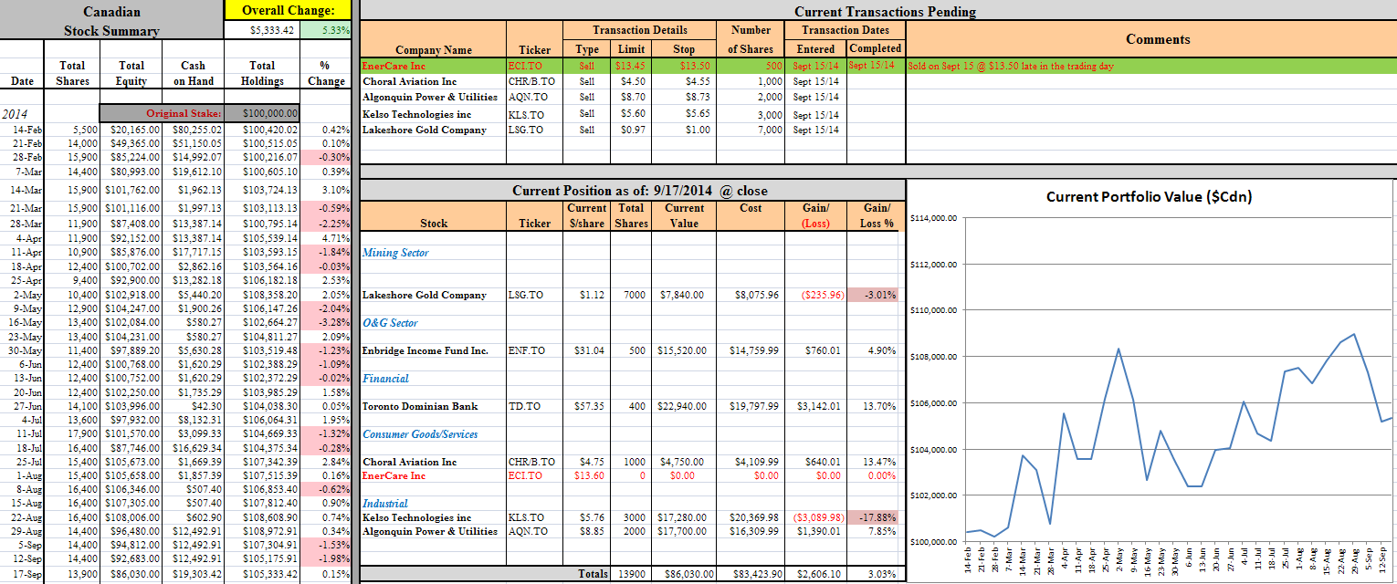The width and height of the screenshot is (1397, 584).
Task: Click the 7.85% gain percent cell
Action: tap(872, 531)
